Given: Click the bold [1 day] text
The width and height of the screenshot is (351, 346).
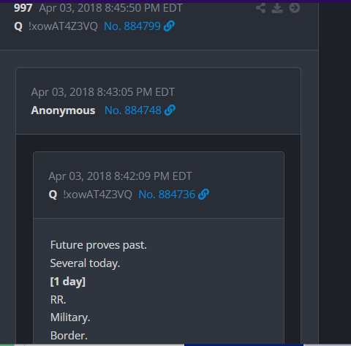Looking at the screenshot, I should click(68, 282).
